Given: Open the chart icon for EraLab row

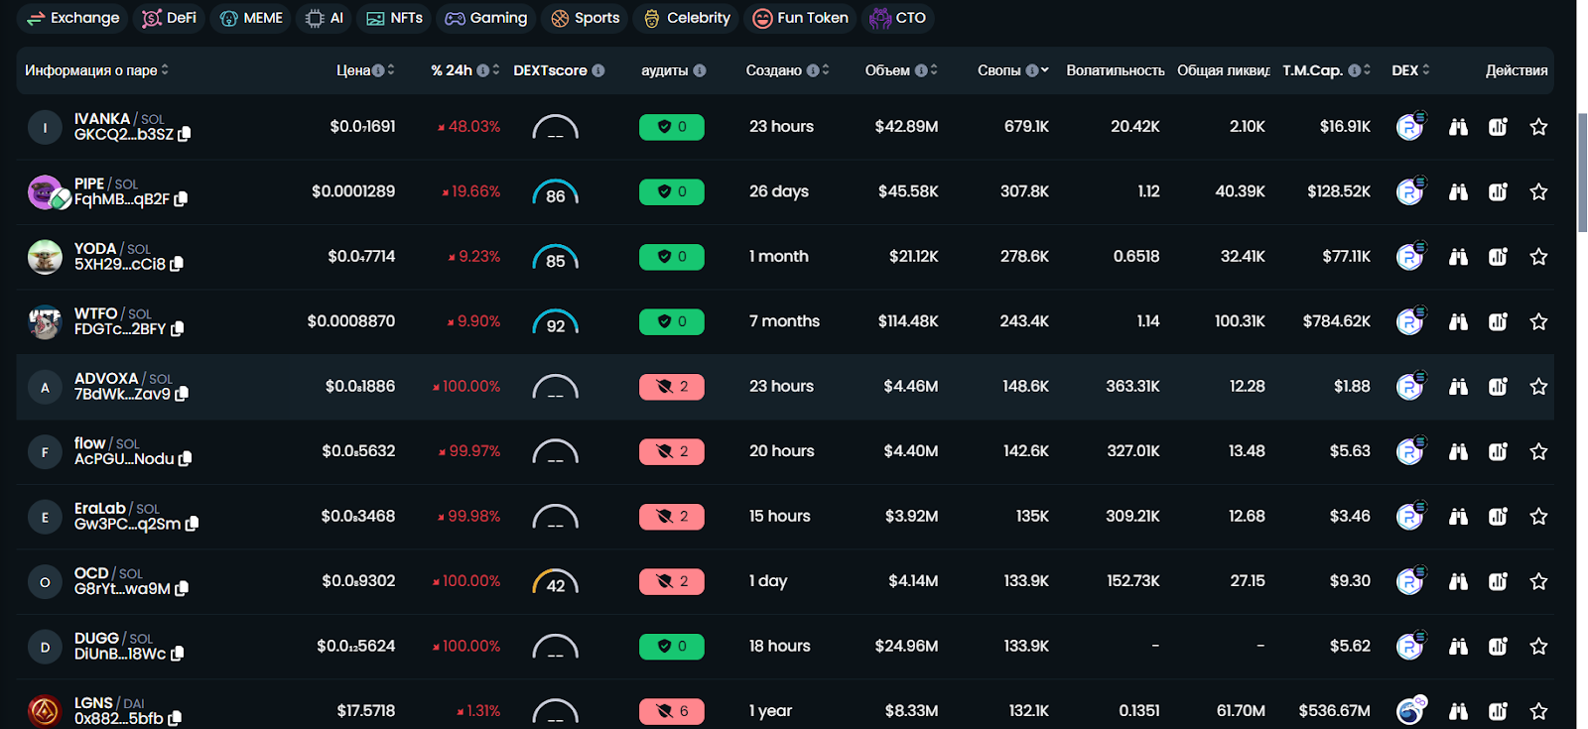Looking at the screenshot, I should tap(1498, 517).
